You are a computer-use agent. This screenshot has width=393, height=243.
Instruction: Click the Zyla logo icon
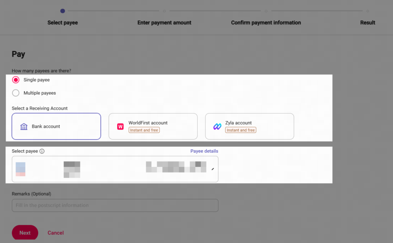click(x=217, y=126)
